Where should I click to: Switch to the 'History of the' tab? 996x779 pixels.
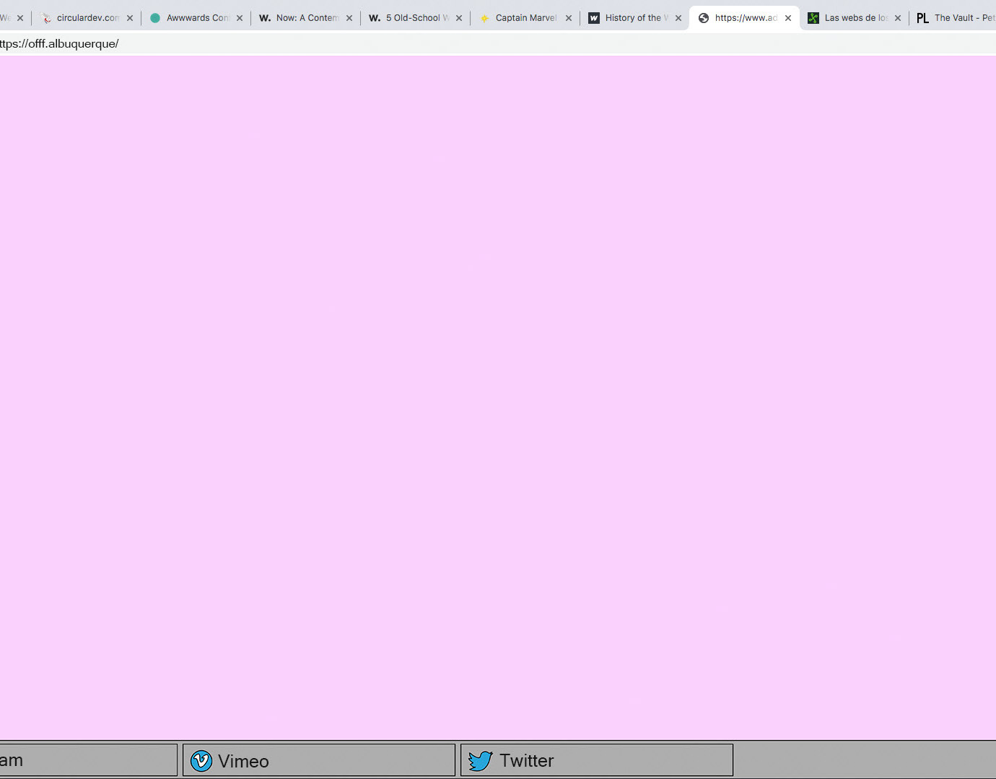[635, 18]
